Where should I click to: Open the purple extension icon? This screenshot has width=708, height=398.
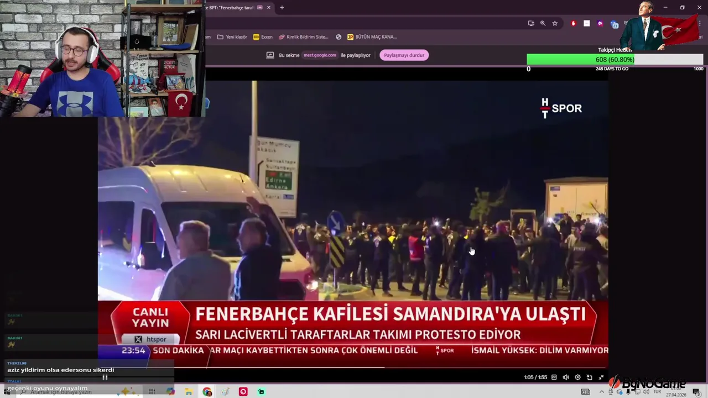coord(600,23)
